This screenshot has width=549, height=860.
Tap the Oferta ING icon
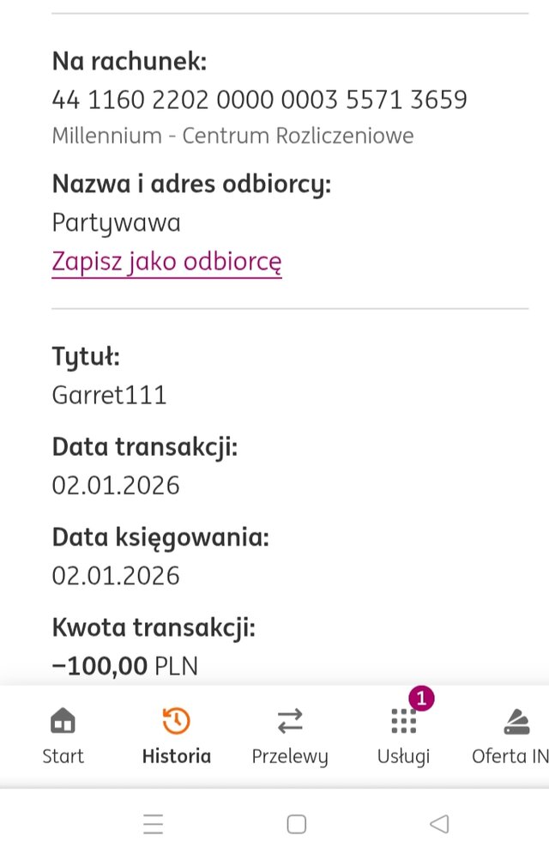516,723
